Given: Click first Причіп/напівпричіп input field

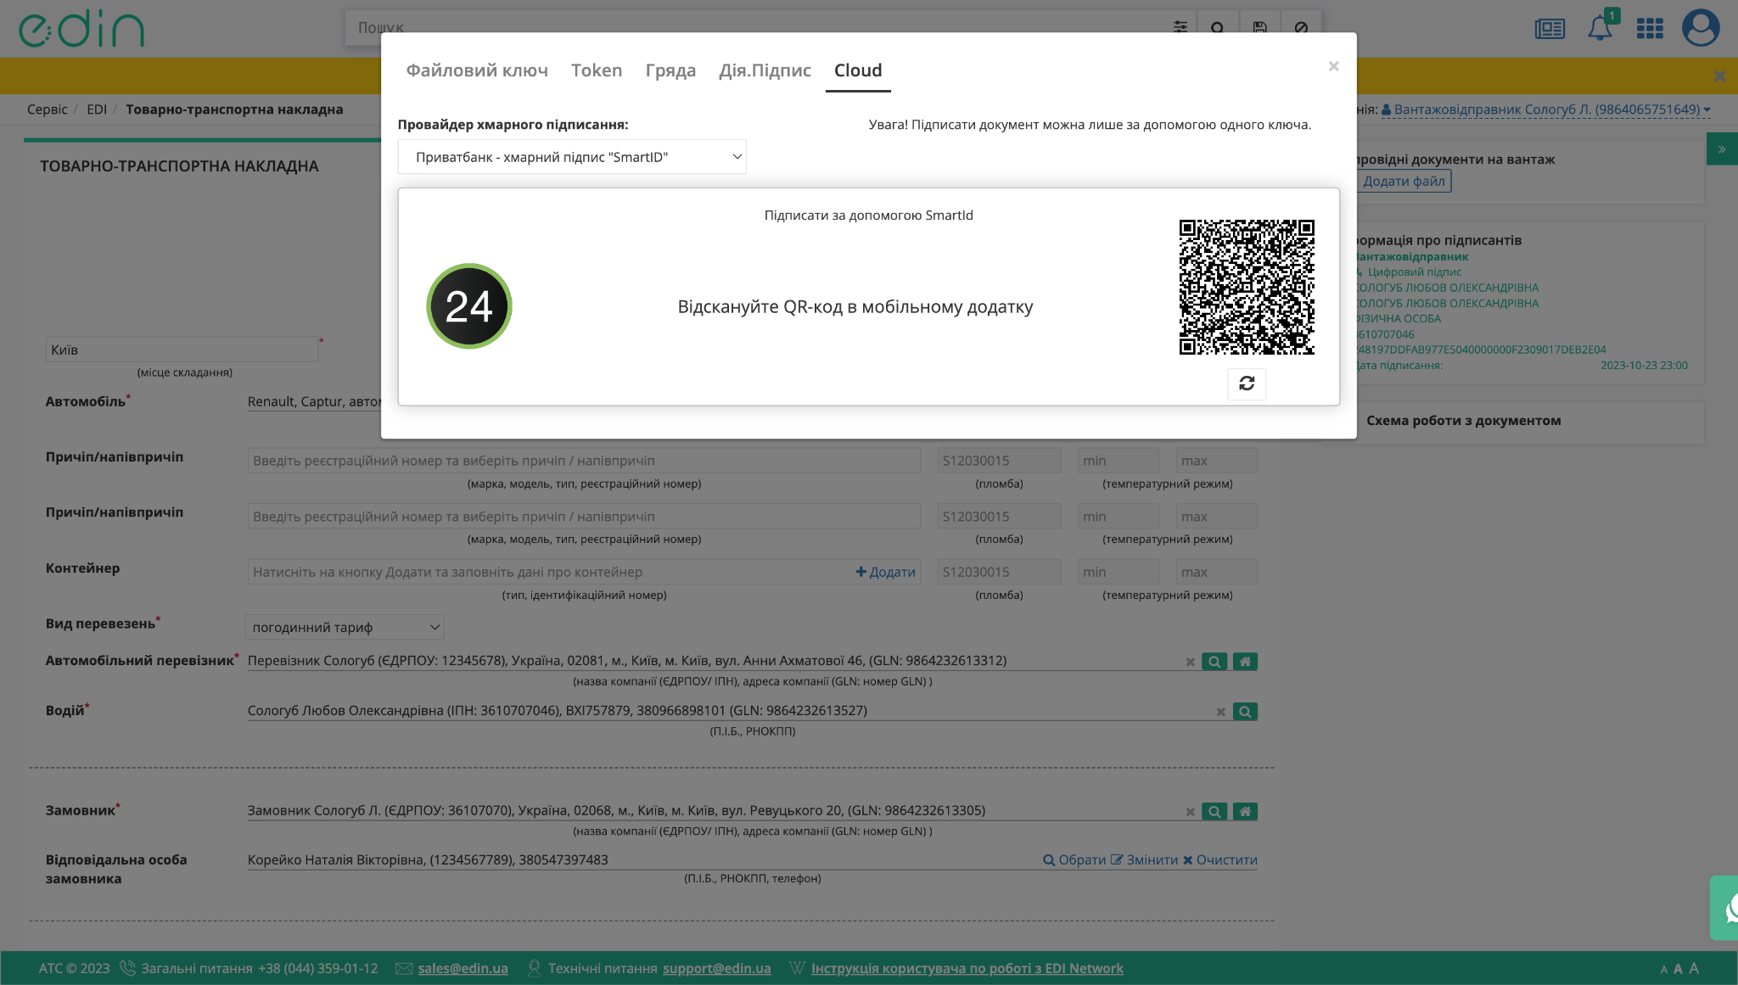Looking at the screenshot, I should (x=584, y=461).
